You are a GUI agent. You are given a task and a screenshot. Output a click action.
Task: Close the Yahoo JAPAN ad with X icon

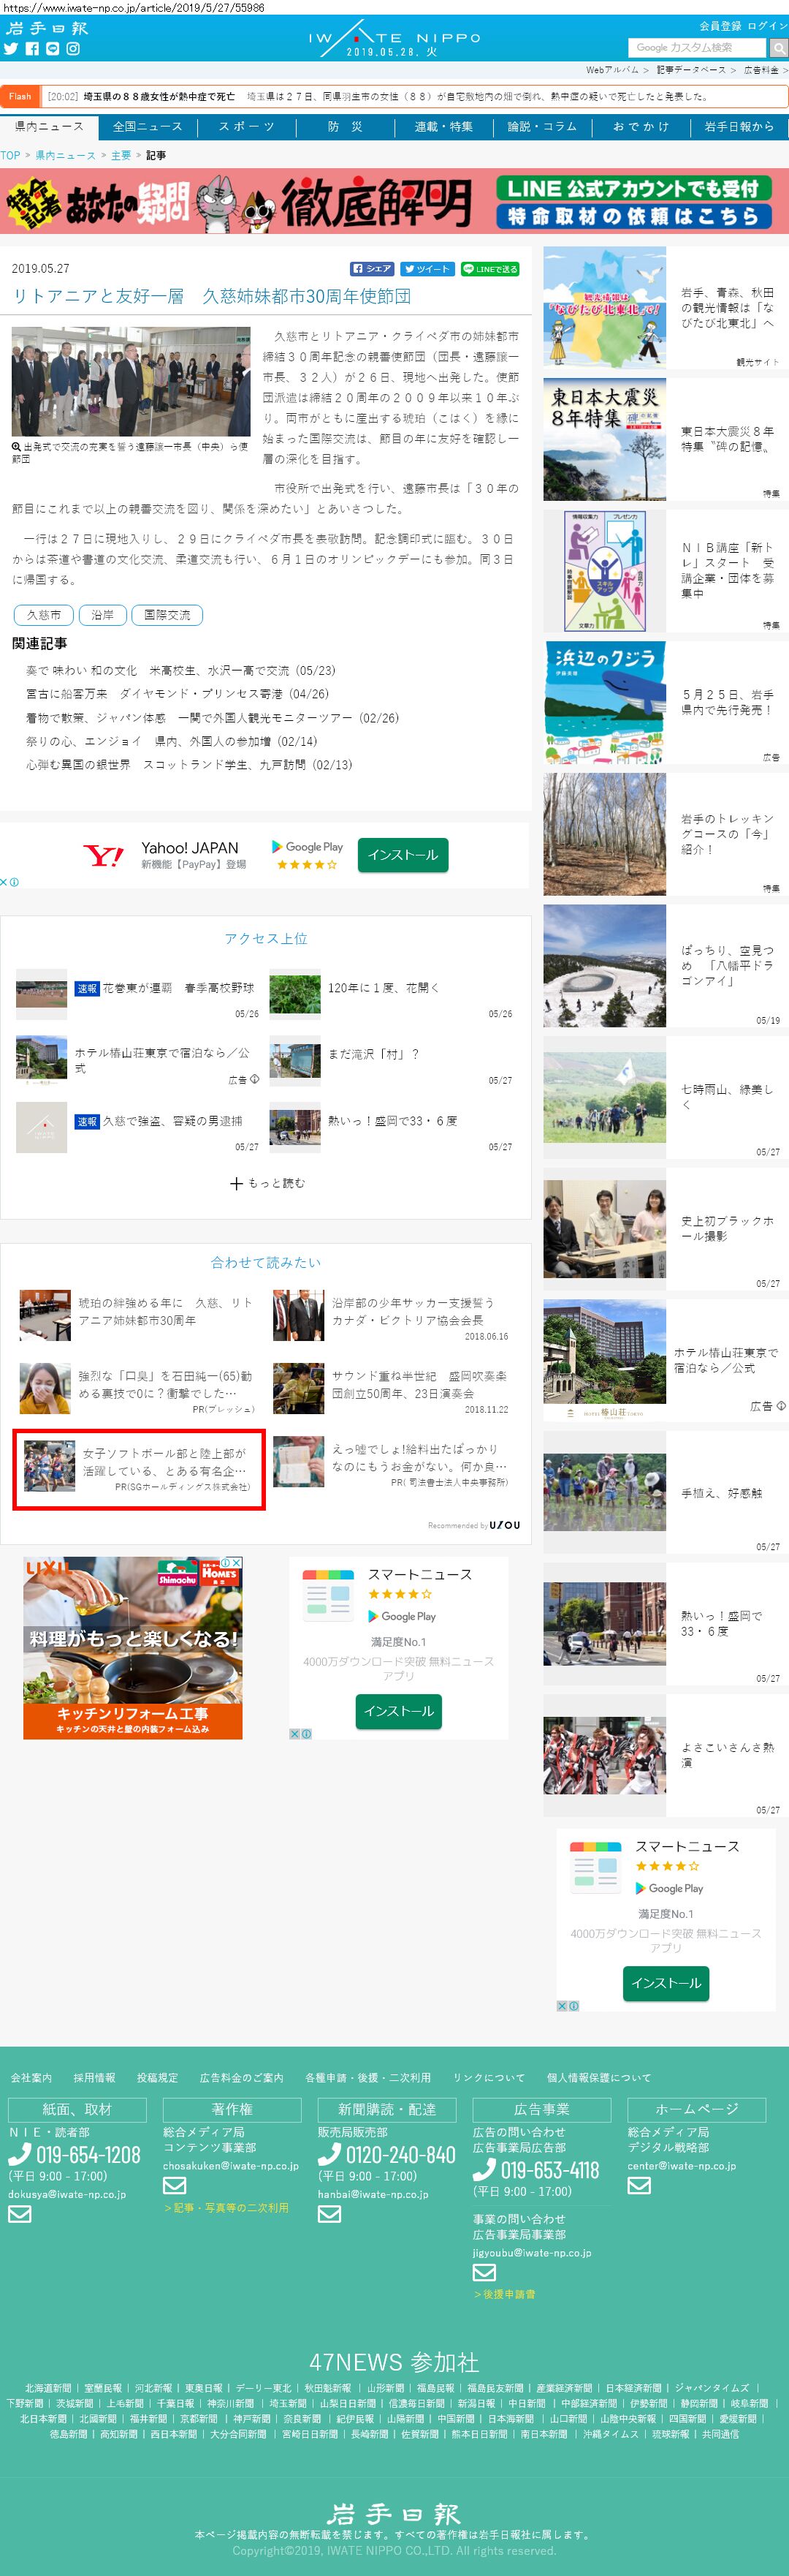tap(4, 882)
